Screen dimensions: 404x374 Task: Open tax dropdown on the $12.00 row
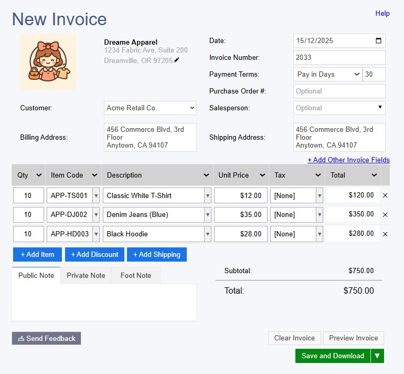(x=320, y=195)
